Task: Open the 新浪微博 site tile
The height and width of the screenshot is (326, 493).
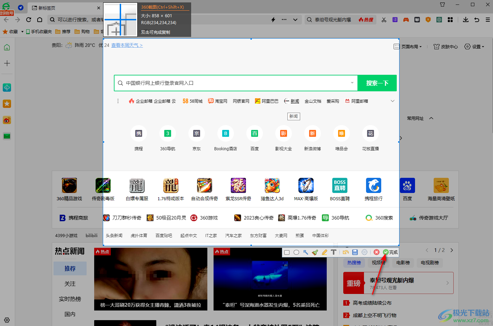Action: [313, 138]
